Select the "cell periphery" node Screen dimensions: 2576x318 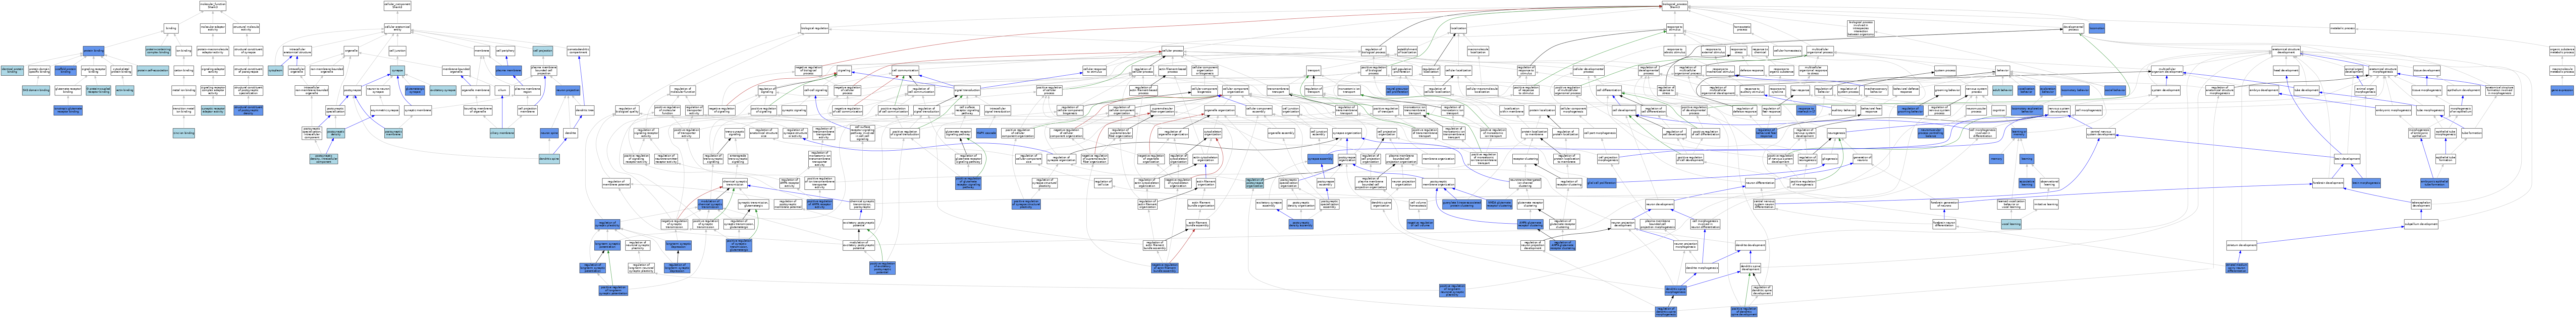tap(505, 51)
